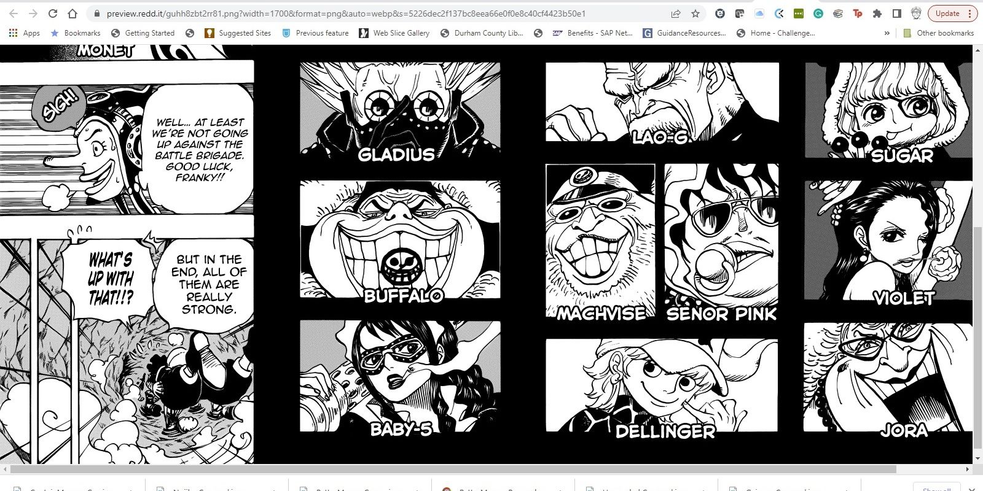
Task: Reload the current page
Action: pos(53,14)
